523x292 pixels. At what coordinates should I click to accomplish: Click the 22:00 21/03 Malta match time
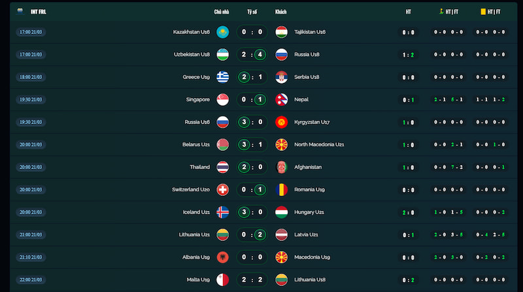coord(31,280)
